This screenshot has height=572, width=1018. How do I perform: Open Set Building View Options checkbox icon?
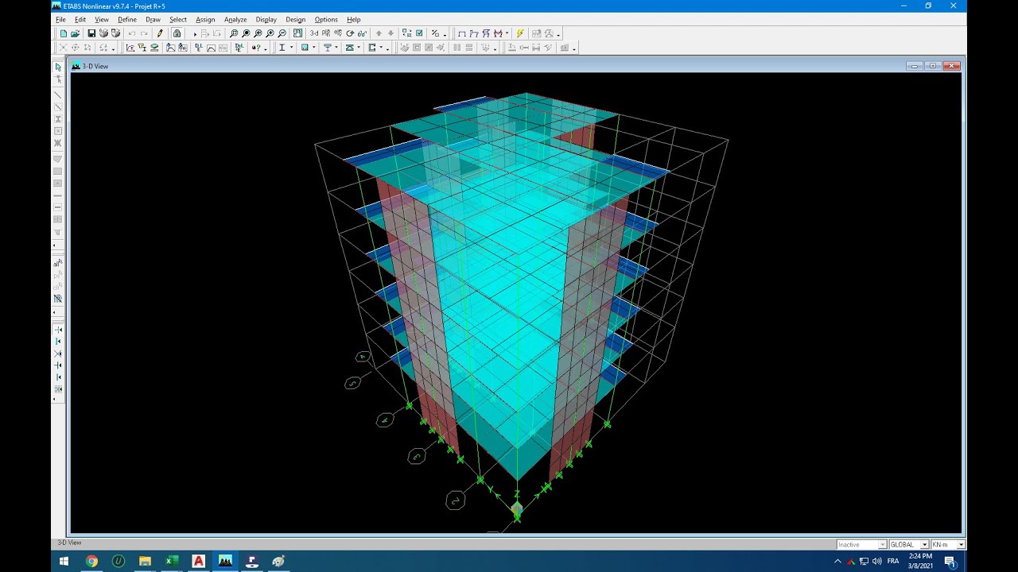pyautogui.click(x=419, y=33)
